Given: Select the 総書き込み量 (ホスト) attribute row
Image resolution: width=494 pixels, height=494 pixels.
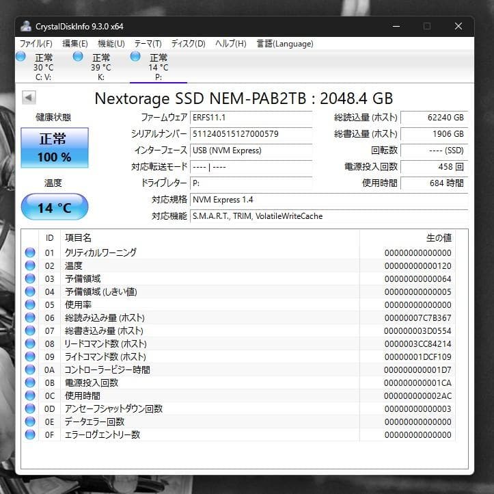Looking at the screenshot, I should click(238, 330).
